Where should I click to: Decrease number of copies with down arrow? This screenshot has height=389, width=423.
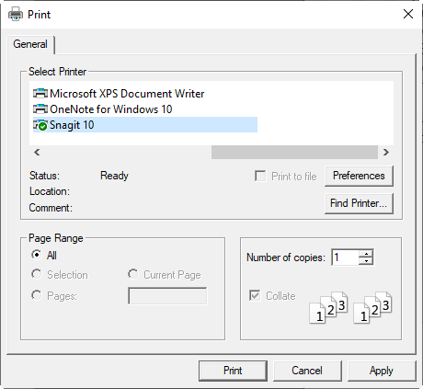[x=366, y=261]
